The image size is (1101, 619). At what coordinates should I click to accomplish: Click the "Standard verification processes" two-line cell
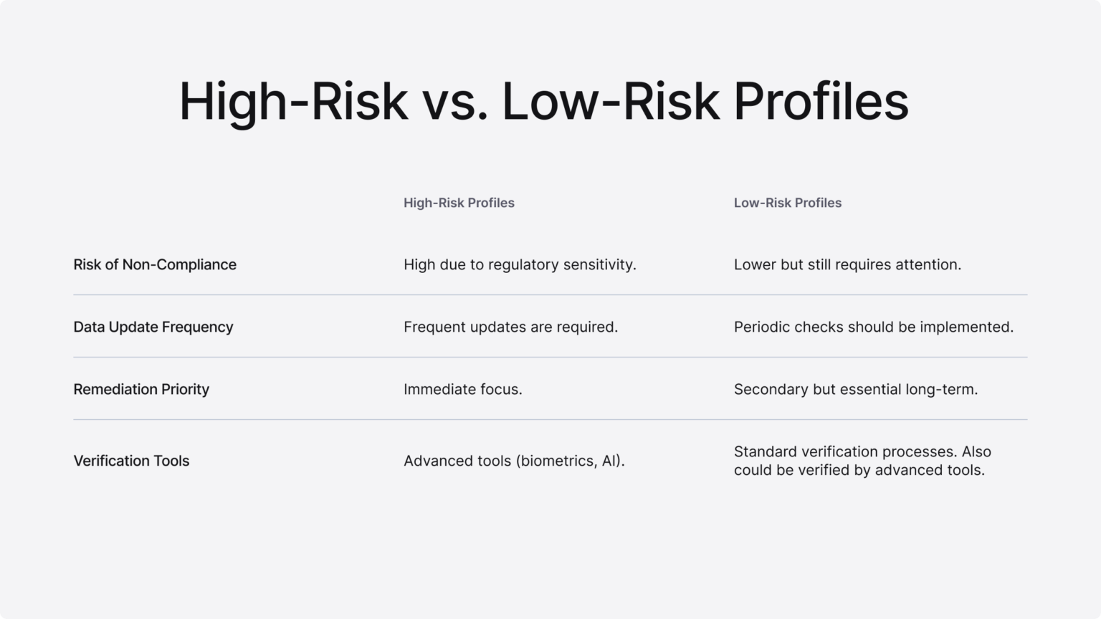[862, 461]
